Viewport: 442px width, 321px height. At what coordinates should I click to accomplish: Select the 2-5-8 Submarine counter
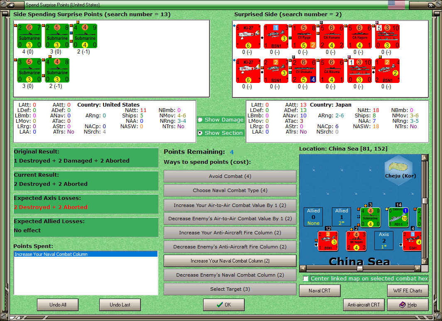click(x=57, y=36)
